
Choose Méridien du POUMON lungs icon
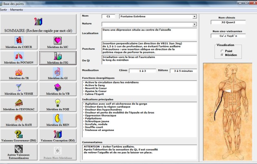tap(19, 56)
